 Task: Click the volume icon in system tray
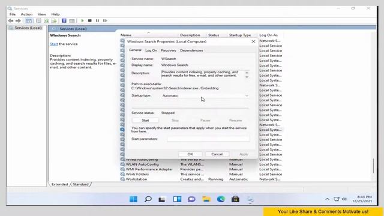(344, 199)
